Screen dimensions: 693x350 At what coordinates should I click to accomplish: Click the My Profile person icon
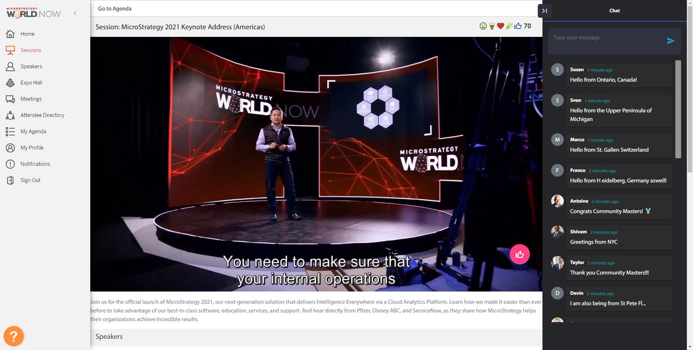pyautogui.click(x=10, y=147)
